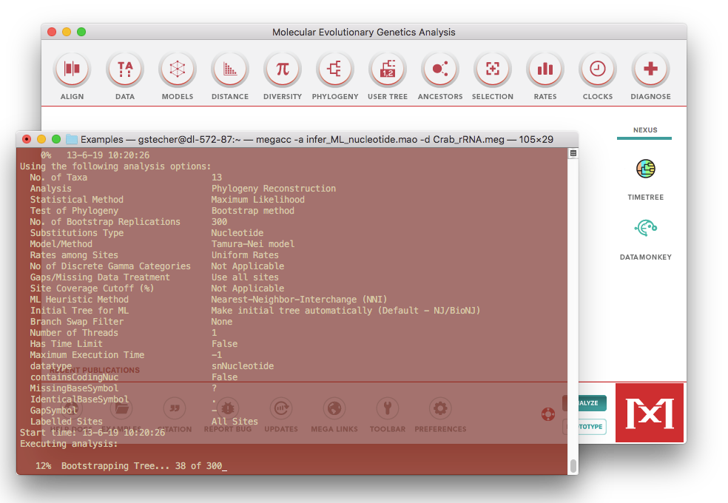Viewport: 728px width, 503px height.
Task: Click 'Nearest-Neighbor-Interchange (NNI)' value
Action: 299,300
